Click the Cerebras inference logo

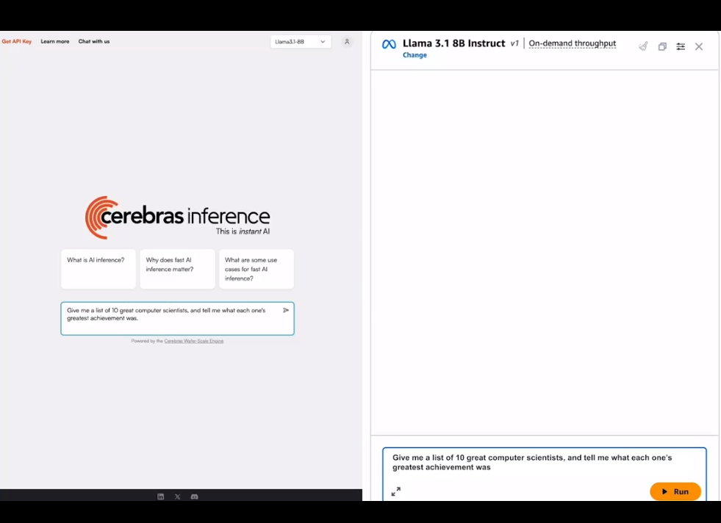point(177,218)
